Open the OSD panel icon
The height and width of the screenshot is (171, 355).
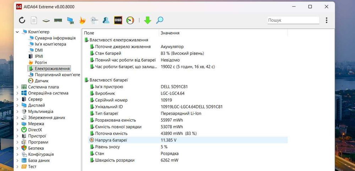coord(118,20)
